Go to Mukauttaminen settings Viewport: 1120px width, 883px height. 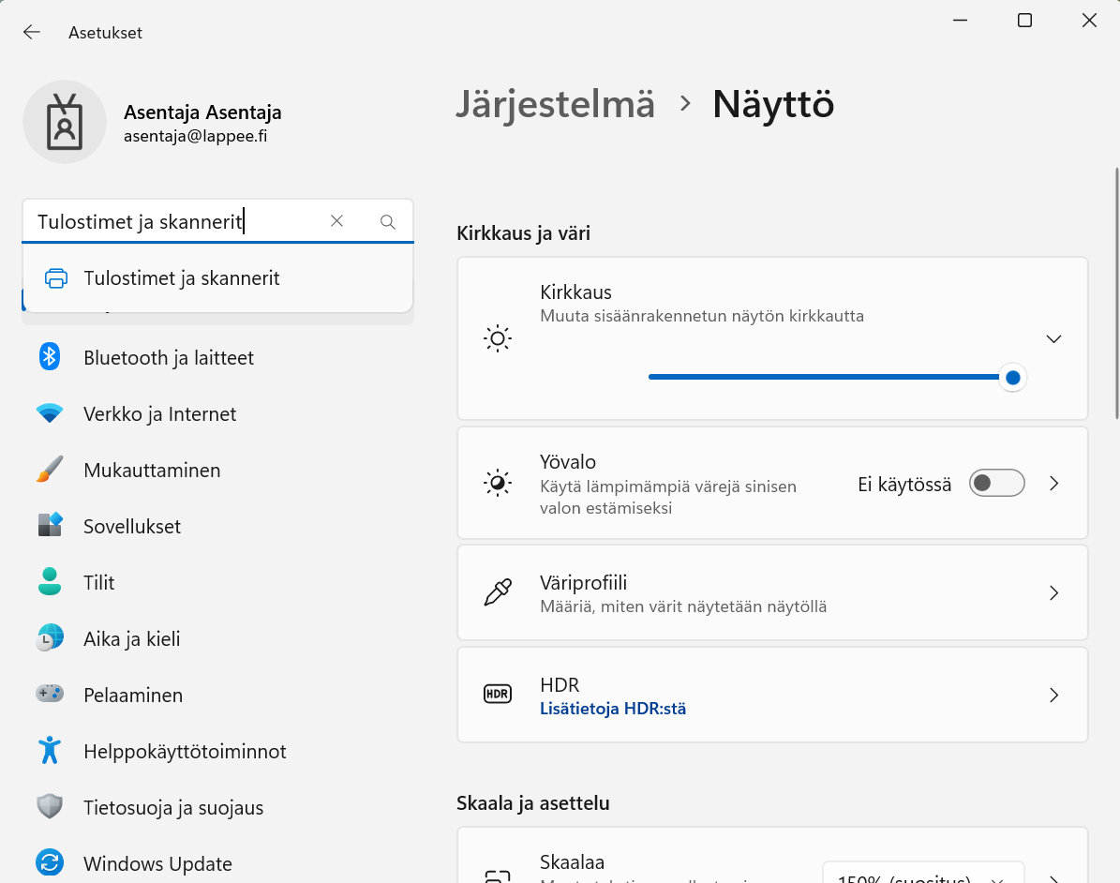point(217,470)
